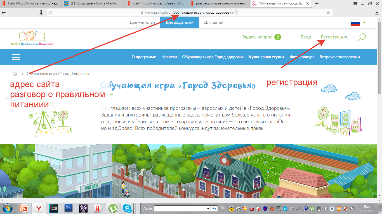Open Photoshop from the Windows taskbar

coord(68,208)
